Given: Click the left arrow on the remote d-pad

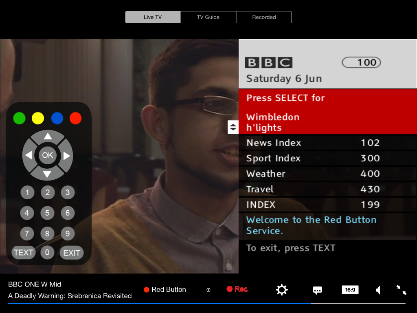Looking at the screenshot, I should click(29, 155).
